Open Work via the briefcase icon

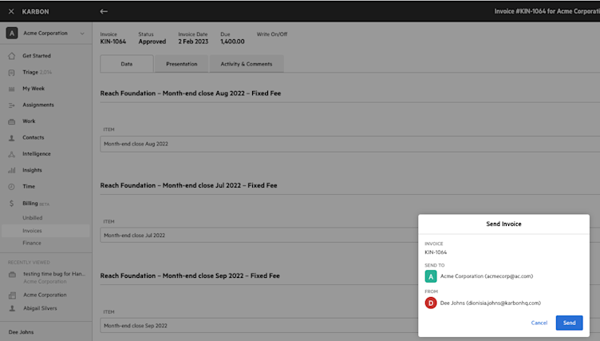(11, 121)
